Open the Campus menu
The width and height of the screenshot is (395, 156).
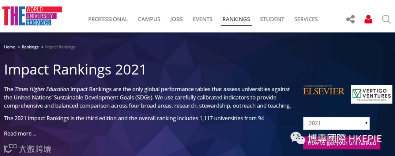point(149,19)
